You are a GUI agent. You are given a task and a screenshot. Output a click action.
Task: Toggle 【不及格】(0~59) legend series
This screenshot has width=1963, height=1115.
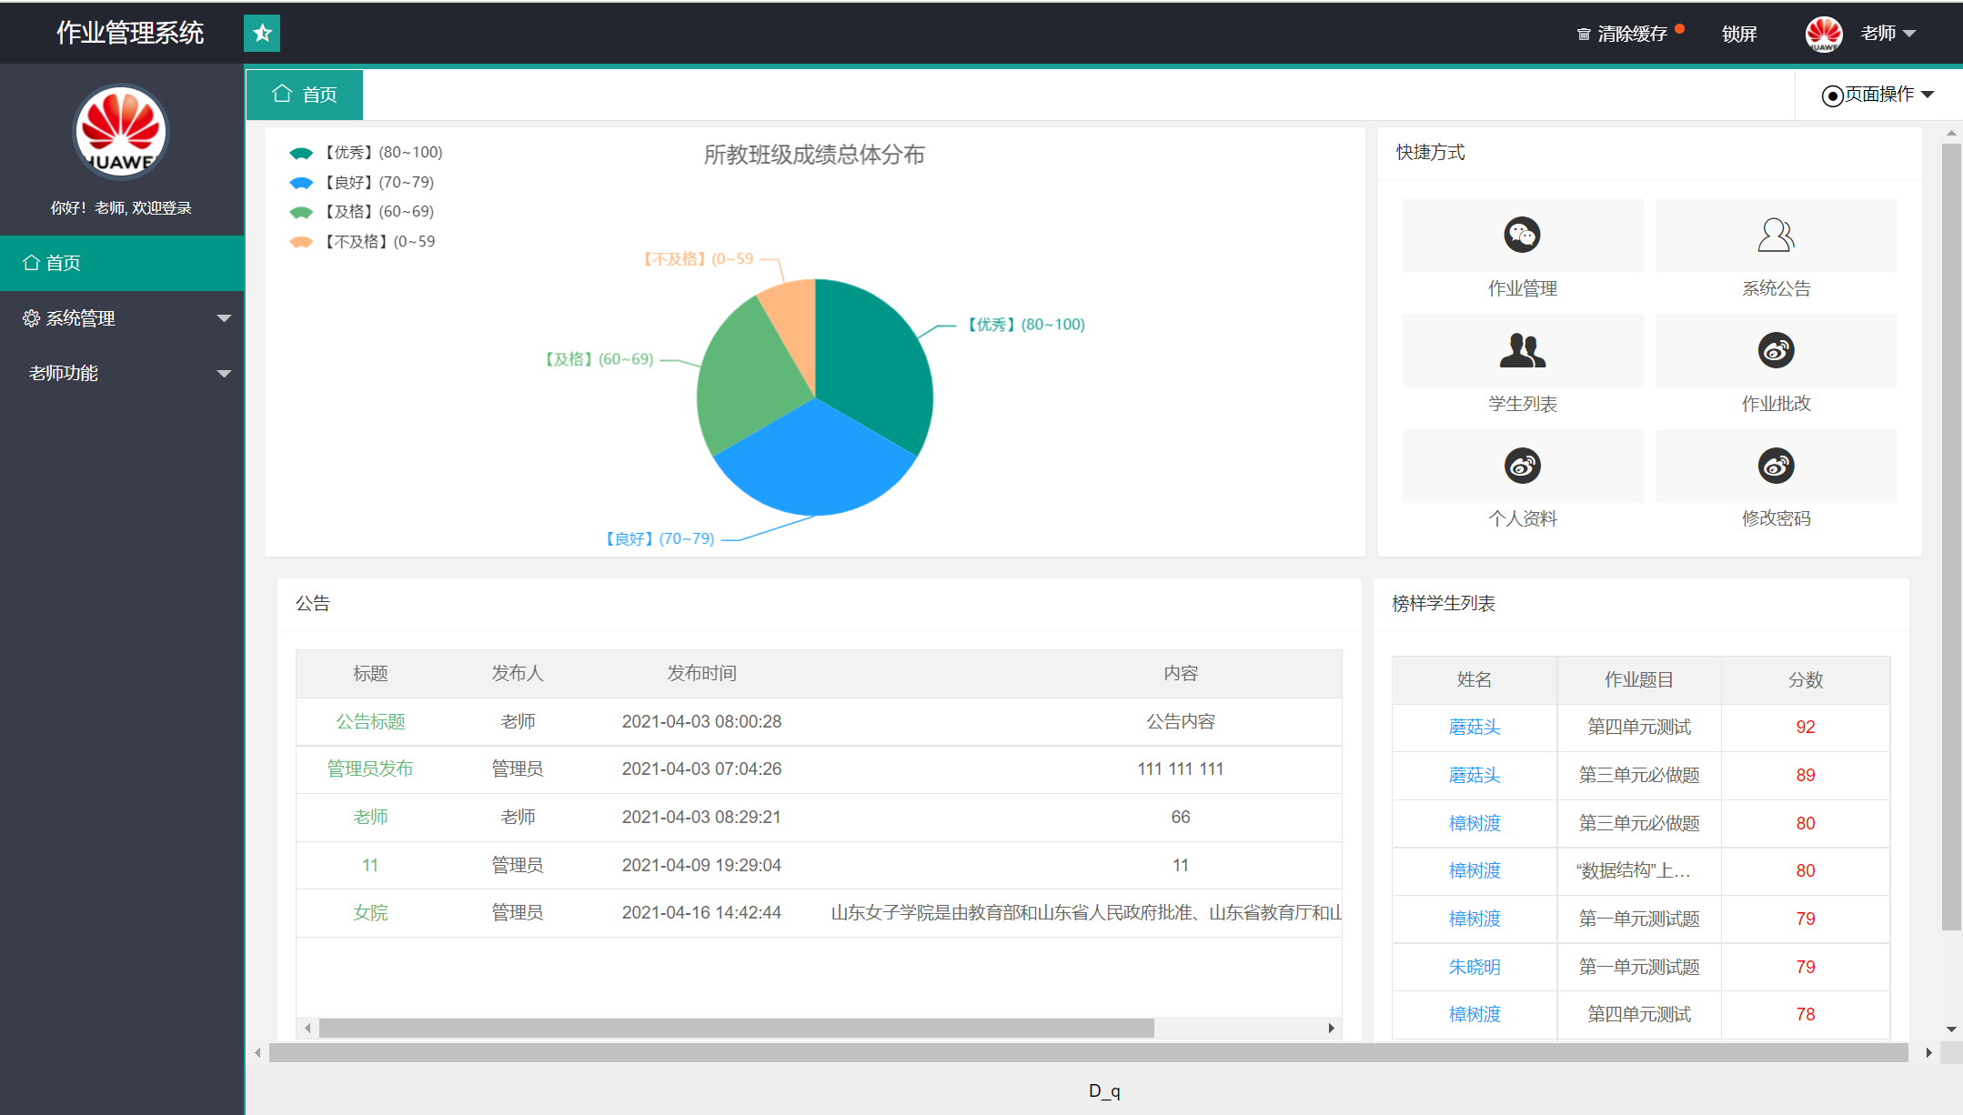tap(363, 242)
